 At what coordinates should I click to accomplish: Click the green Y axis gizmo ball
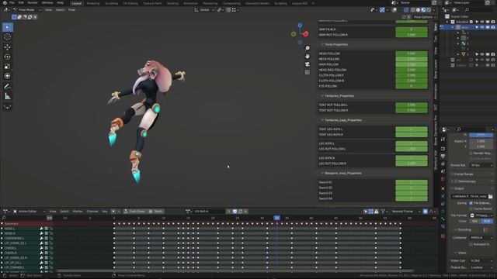pos(294,34)
